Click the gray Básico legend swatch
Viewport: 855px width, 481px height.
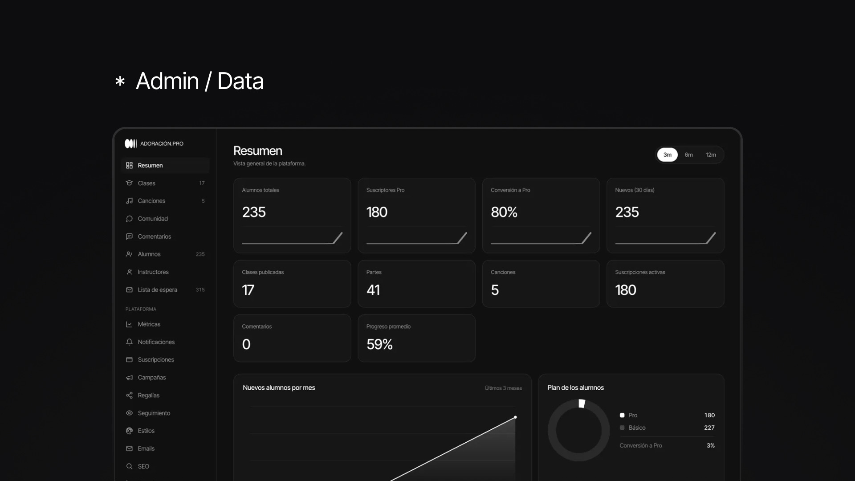coord(622,428)
